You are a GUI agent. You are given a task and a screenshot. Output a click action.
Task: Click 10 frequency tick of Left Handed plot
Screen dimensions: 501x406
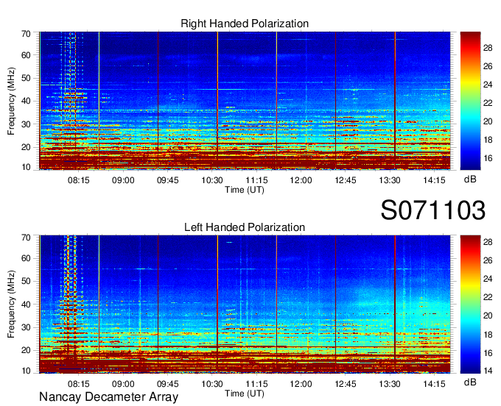tap(26, 371)
